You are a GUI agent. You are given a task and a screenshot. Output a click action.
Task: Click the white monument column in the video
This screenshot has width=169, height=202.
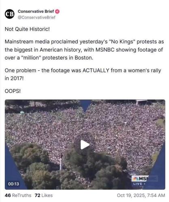61,162
